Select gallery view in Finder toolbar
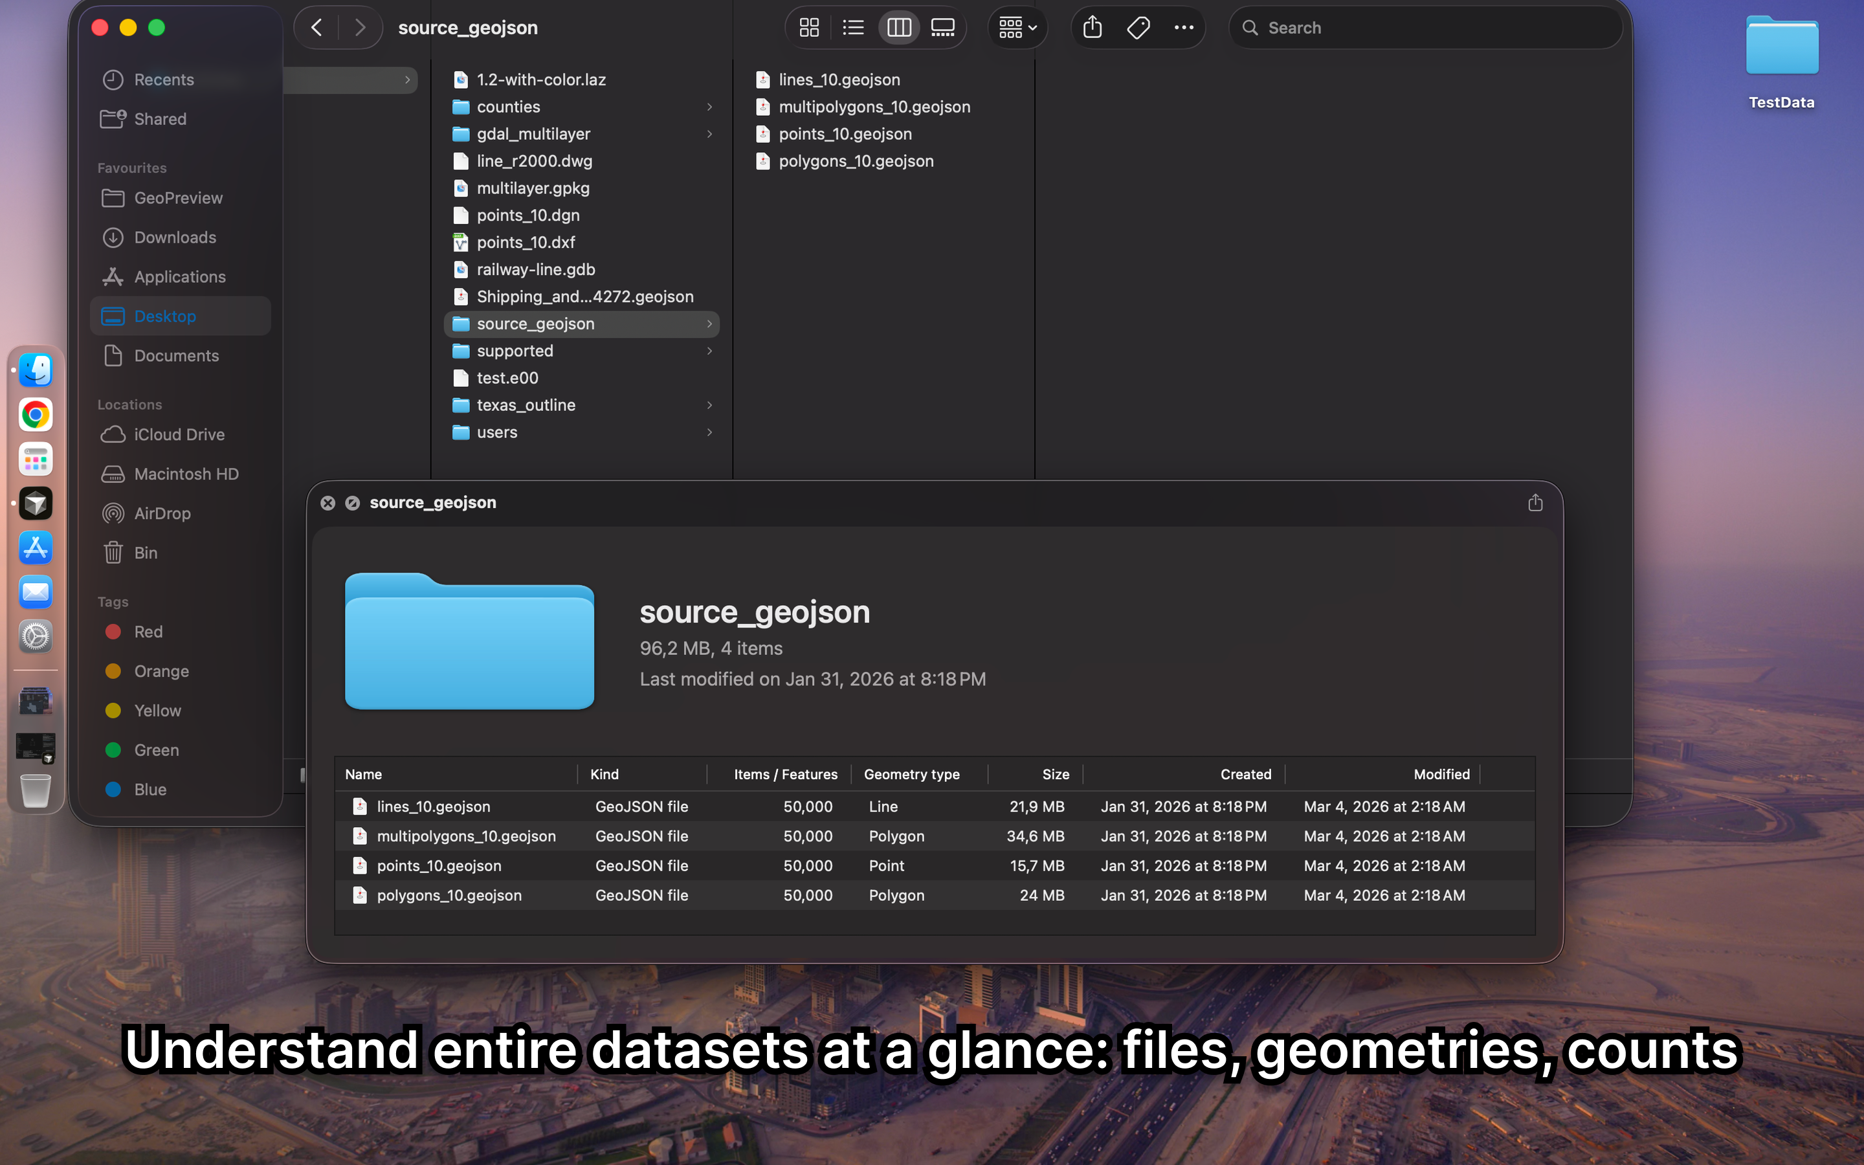The height and width of the screenshot is (1165, 1864). click(942, 28)
